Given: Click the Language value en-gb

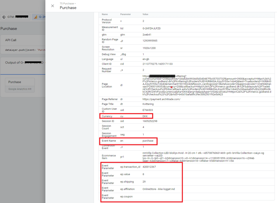Looking at the screenshot, I should click(146, 59).
